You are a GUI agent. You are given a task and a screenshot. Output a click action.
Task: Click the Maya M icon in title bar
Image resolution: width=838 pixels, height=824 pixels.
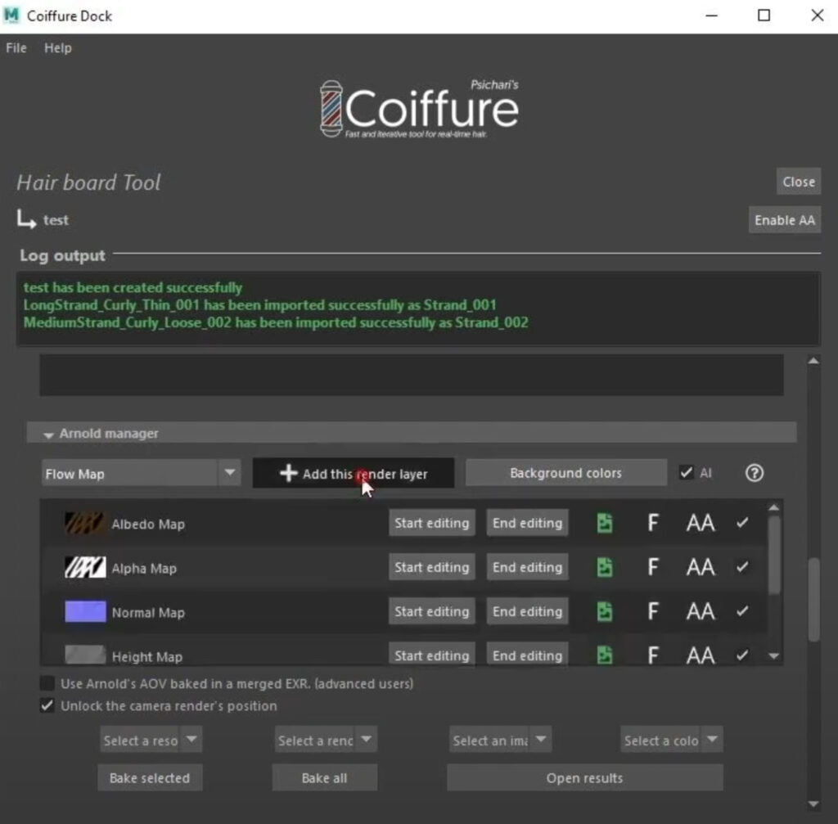pos(11,15)
